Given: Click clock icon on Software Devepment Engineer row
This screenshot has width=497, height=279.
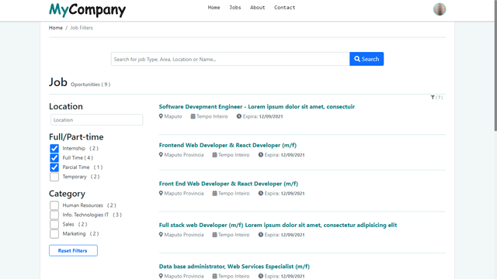Looking at the screenshot, I should tap(239, 116).
